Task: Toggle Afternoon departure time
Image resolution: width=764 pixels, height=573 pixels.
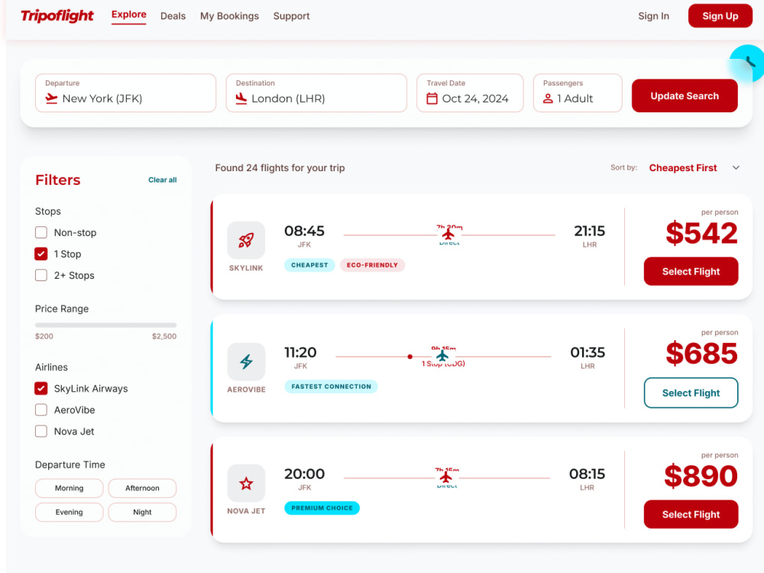Action: point(142,488)
